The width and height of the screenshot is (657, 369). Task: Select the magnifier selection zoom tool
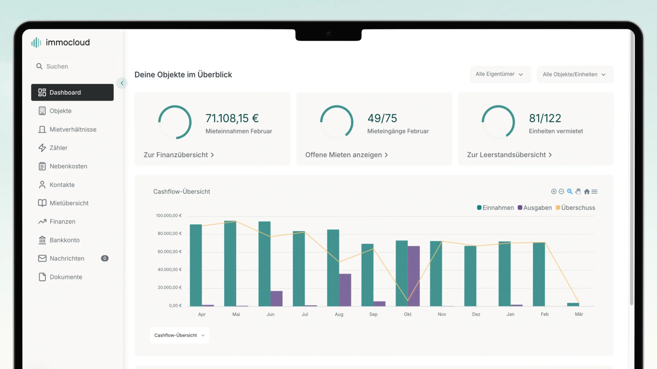coord(569,191)
